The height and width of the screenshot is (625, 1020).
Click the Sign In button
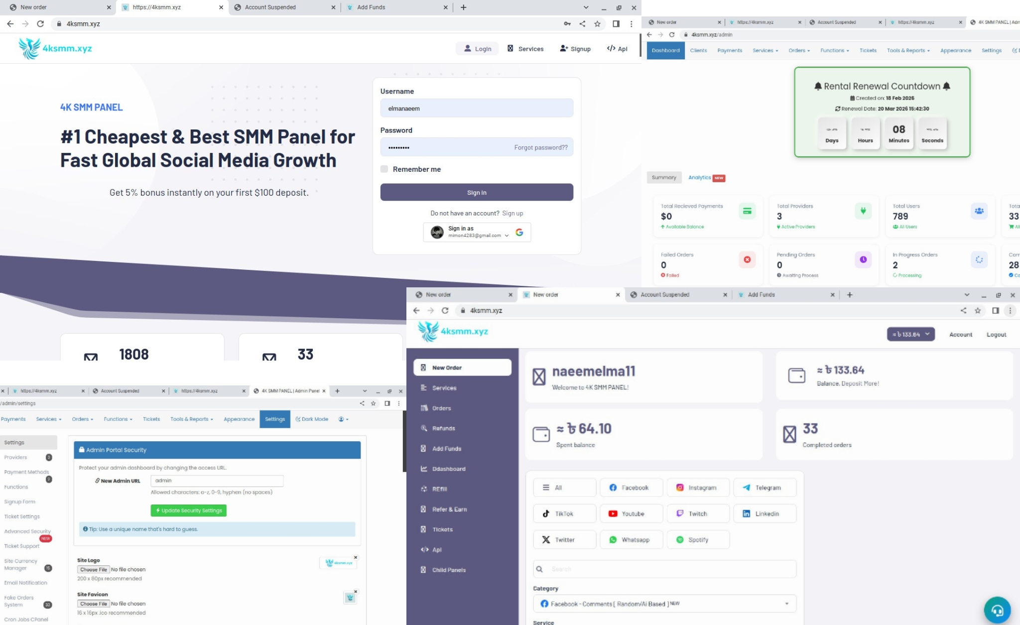tap(476, 192)
